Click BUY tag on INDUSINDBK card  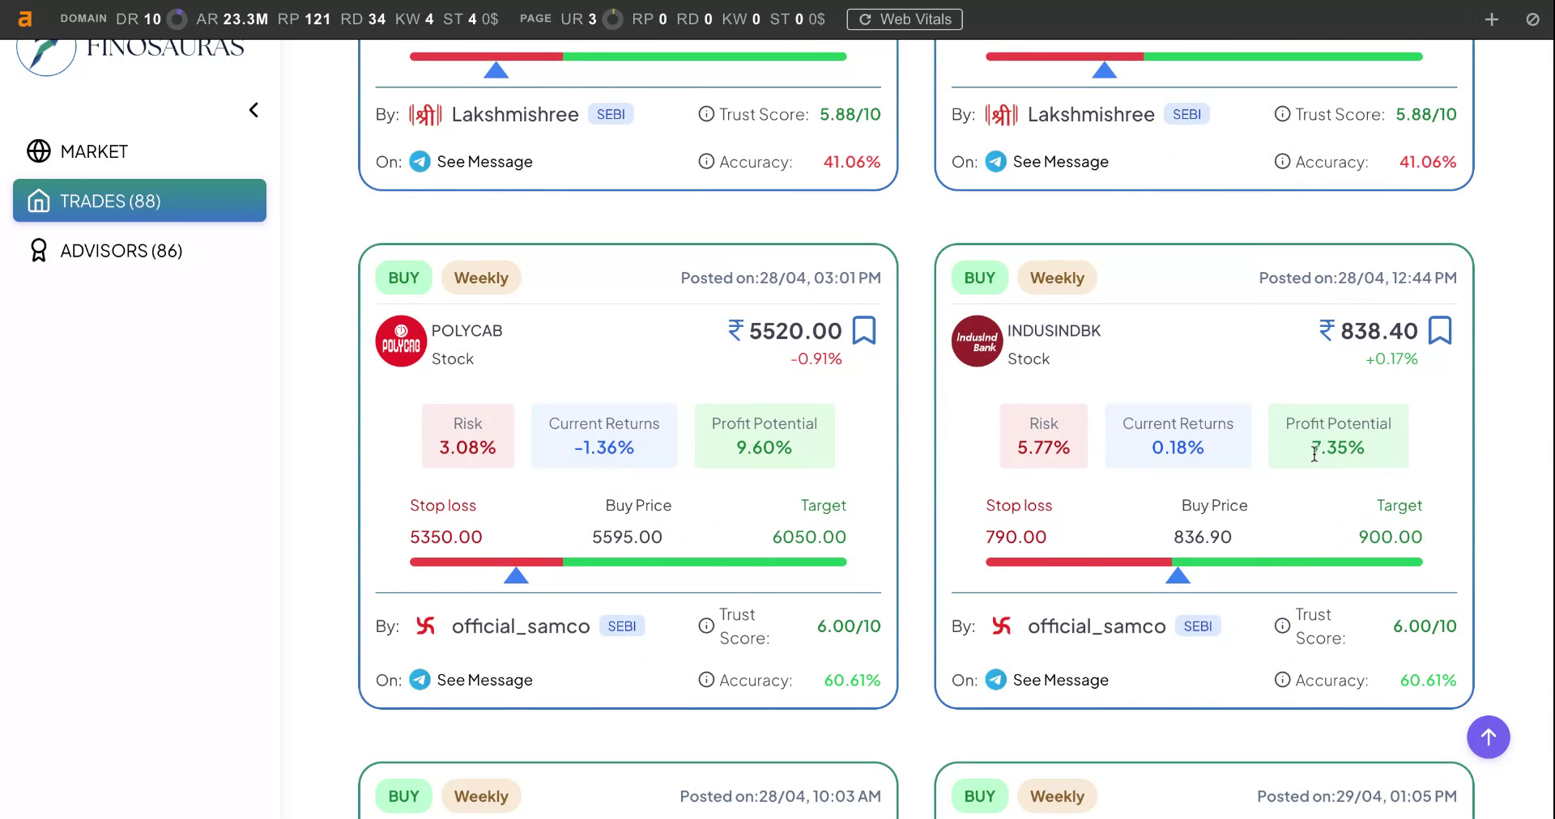tap(979, 278)
